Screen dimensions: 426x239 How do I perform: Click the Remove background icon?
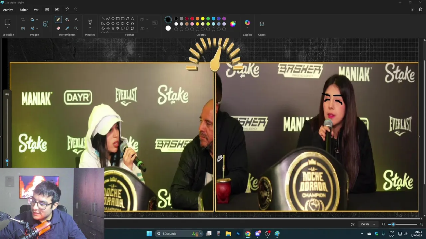pyautogui.click(x=23, y=29)
